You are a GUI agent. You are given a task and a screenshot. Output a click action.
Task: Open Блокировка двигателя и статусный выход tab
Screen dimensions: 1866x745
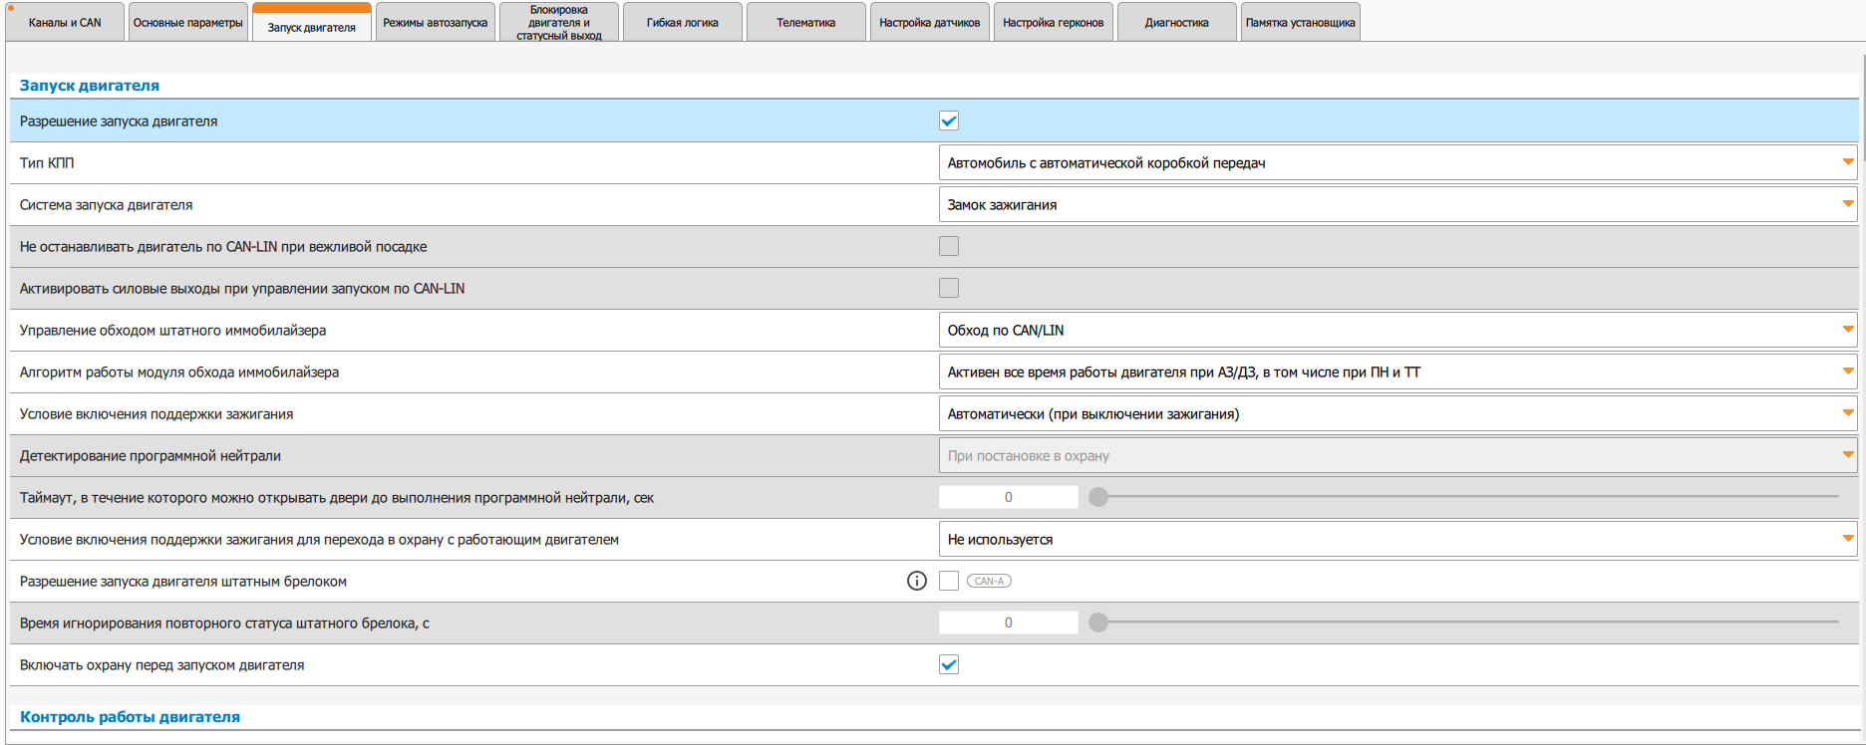tap(559, 22)
